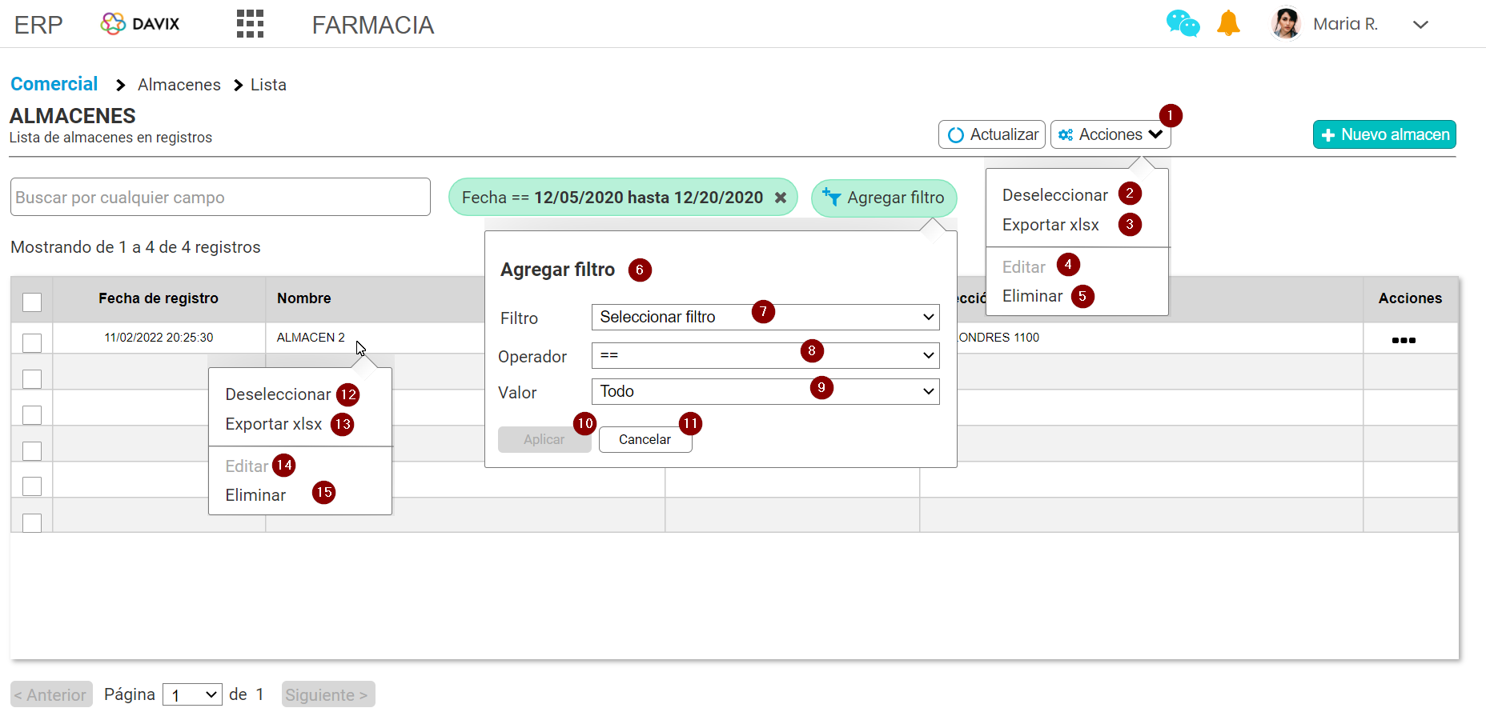Viewport: 1486px width, 720px height.
Task: Click the search field Buscar por cualquier campo
Action: click(x=220, y=197)
